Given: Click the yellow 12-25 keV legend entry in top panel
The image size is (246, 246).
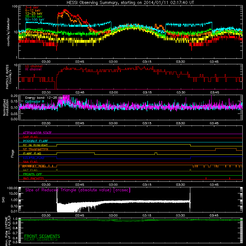Looking at the screenshot, I should point(34,14).
